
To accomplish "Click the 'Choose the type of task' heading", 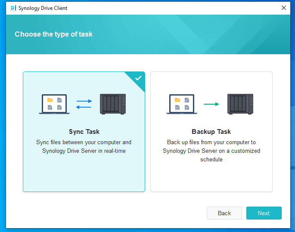I will coord(54,34).
